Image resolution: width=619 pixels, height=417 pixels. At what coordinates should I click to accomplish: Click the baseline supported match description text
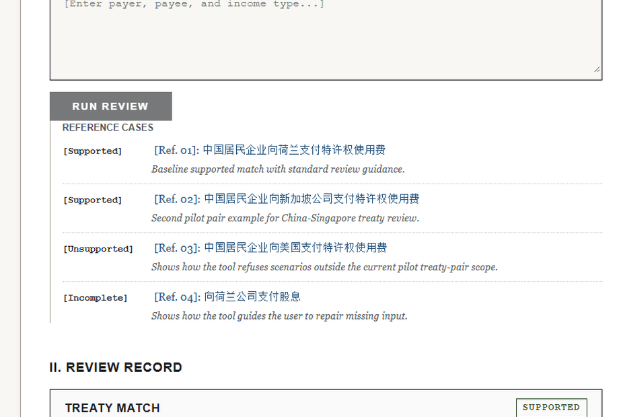point(278,169)
